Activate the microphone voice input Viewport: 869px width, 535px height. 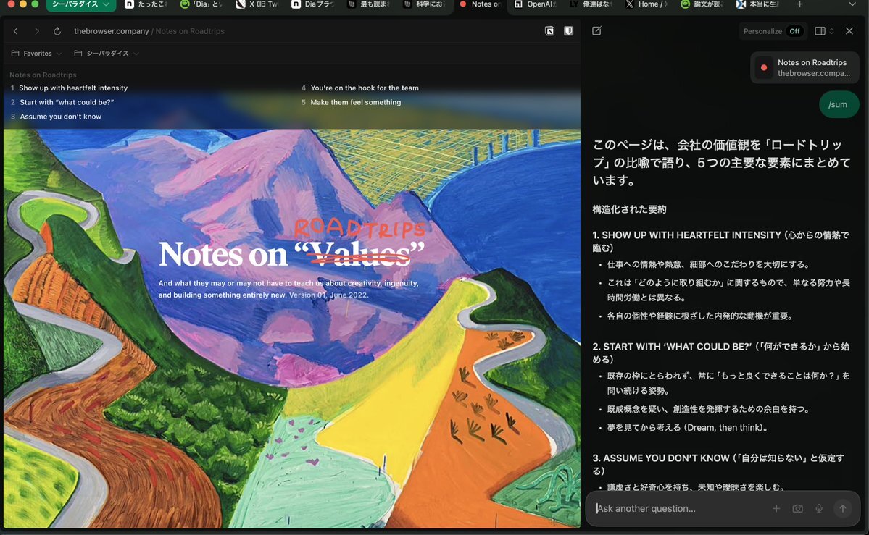coord(819,508)
